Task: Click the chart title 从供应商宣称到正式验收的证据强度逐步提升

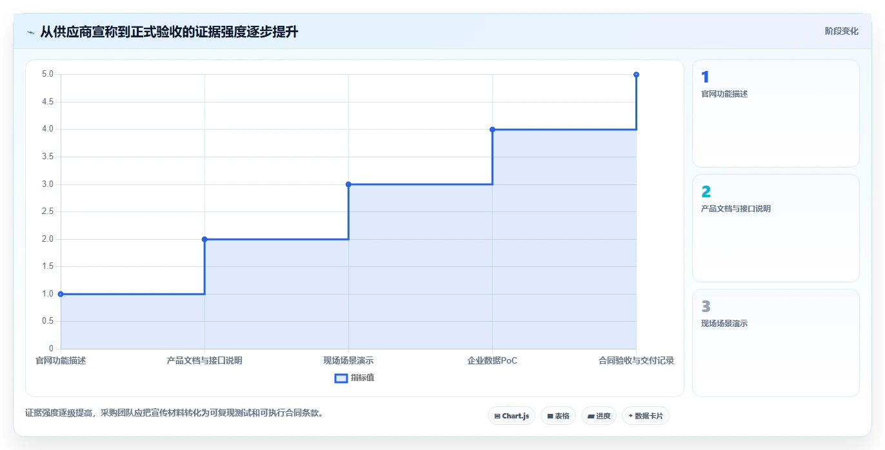Action: point(169,32)
